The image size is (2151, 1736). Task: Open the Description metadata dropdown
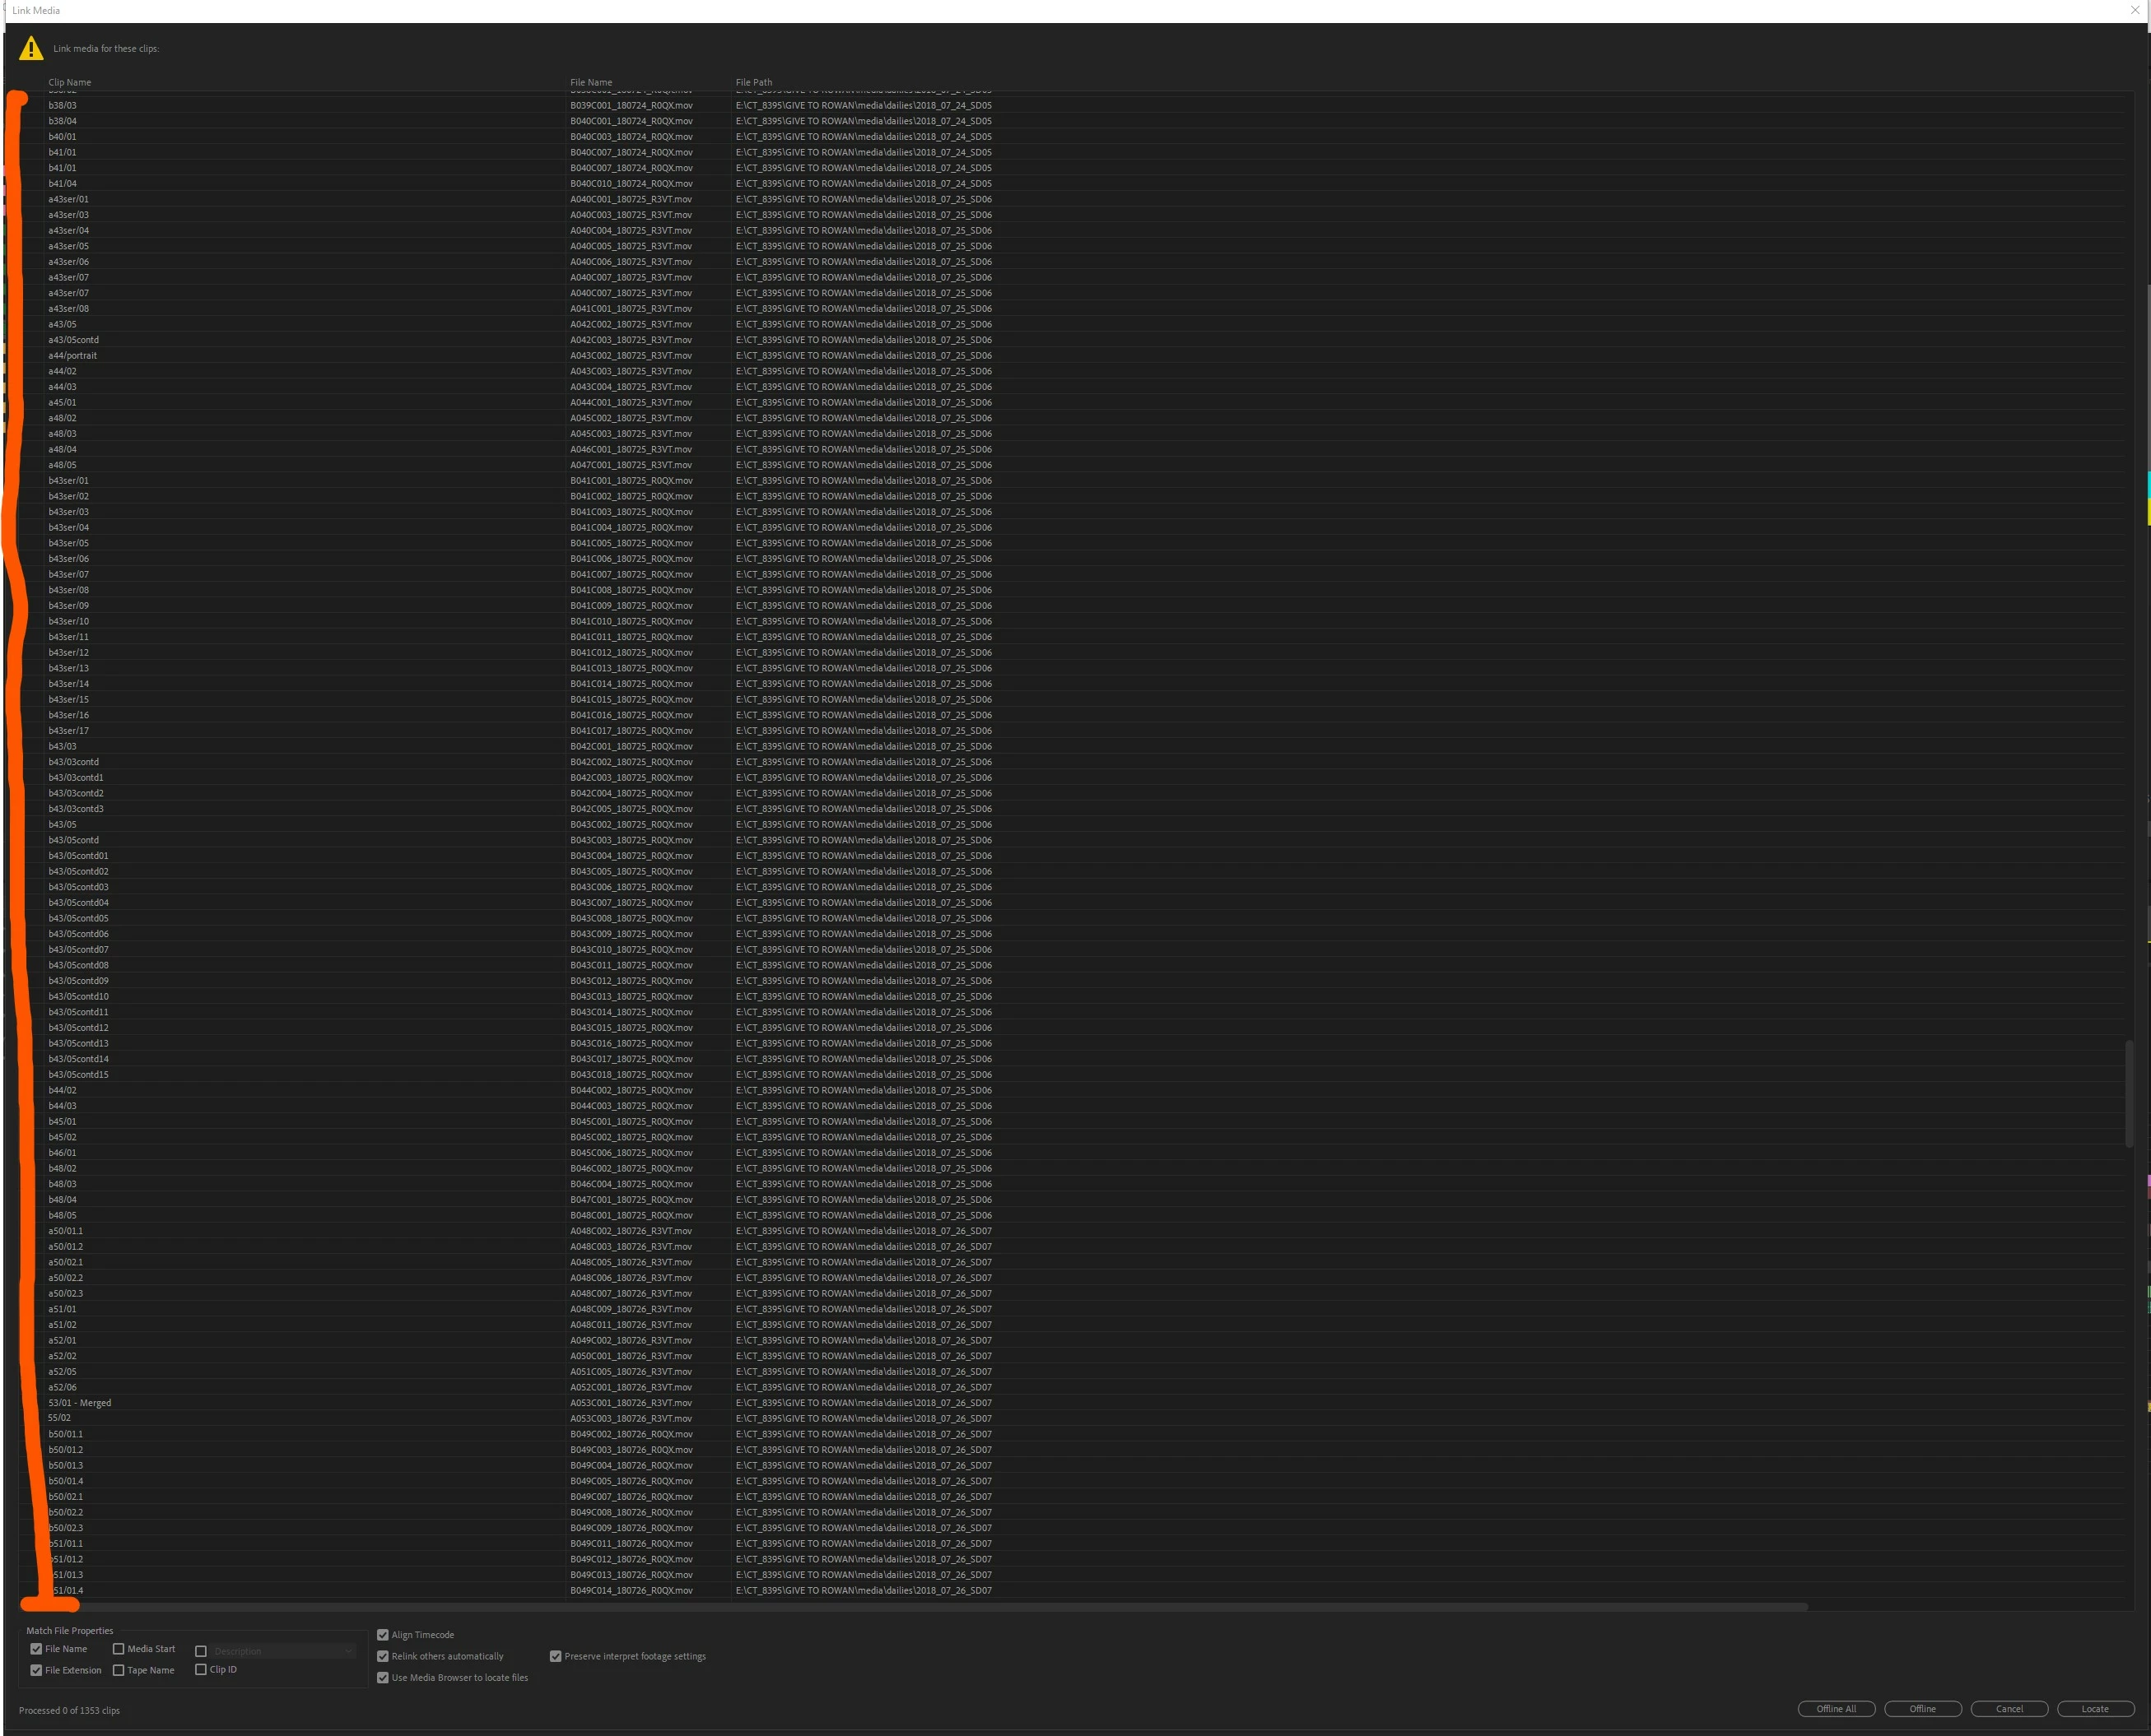pyautogui.click(x=283, y=1651)
